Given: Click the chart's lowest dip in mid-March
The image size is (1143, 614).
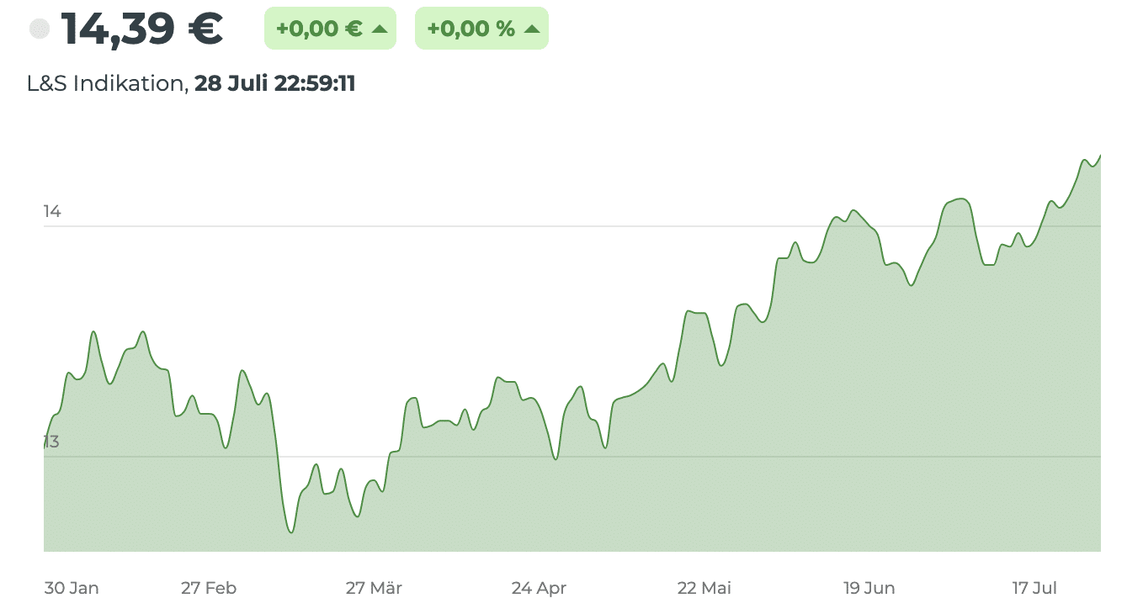Looking at the screenshot, I should tap(291, 532).
